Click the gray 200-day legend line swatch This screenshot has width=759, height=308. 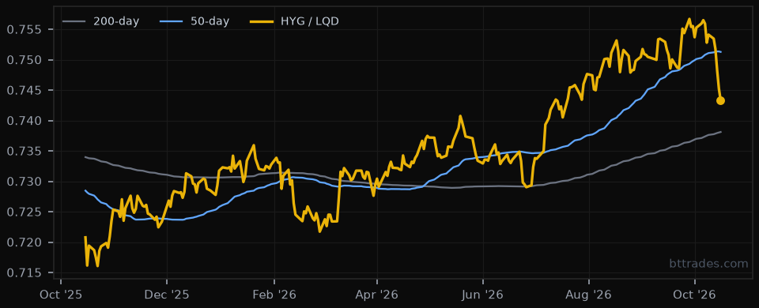click(74, 22)
